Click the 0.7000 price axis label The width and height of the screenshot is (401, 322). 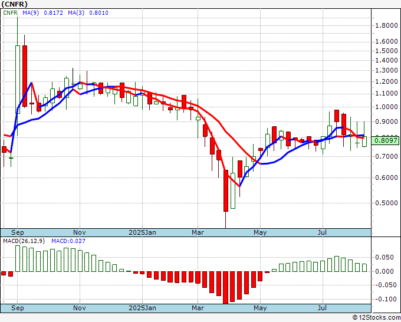point(386,156)
